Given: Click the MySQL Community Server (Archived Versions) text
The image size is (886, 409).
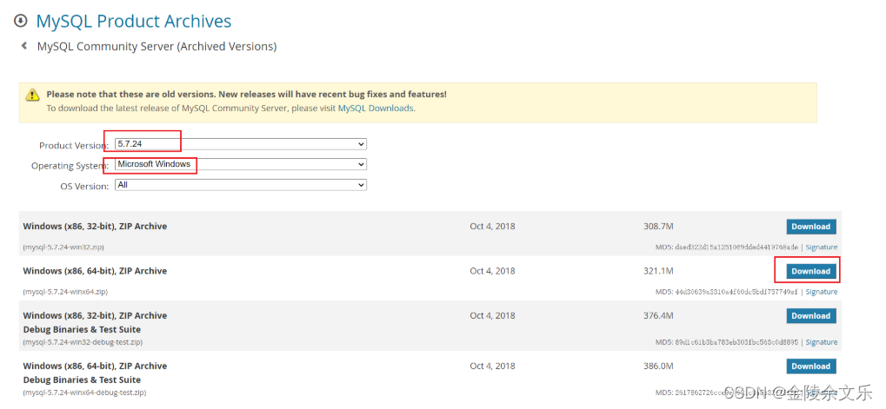Looking at the screenshot, I should point(157,46).
